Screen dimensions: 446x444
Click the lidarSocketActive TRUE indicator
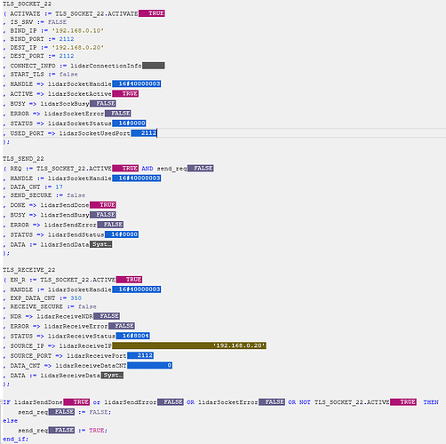click(125, 93)
